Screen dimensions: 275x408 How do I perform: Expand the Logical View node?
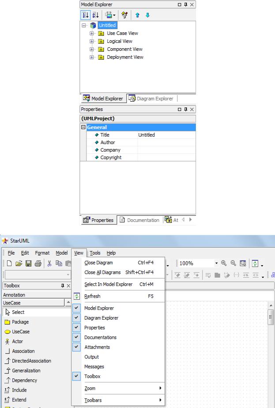(91, 41)
